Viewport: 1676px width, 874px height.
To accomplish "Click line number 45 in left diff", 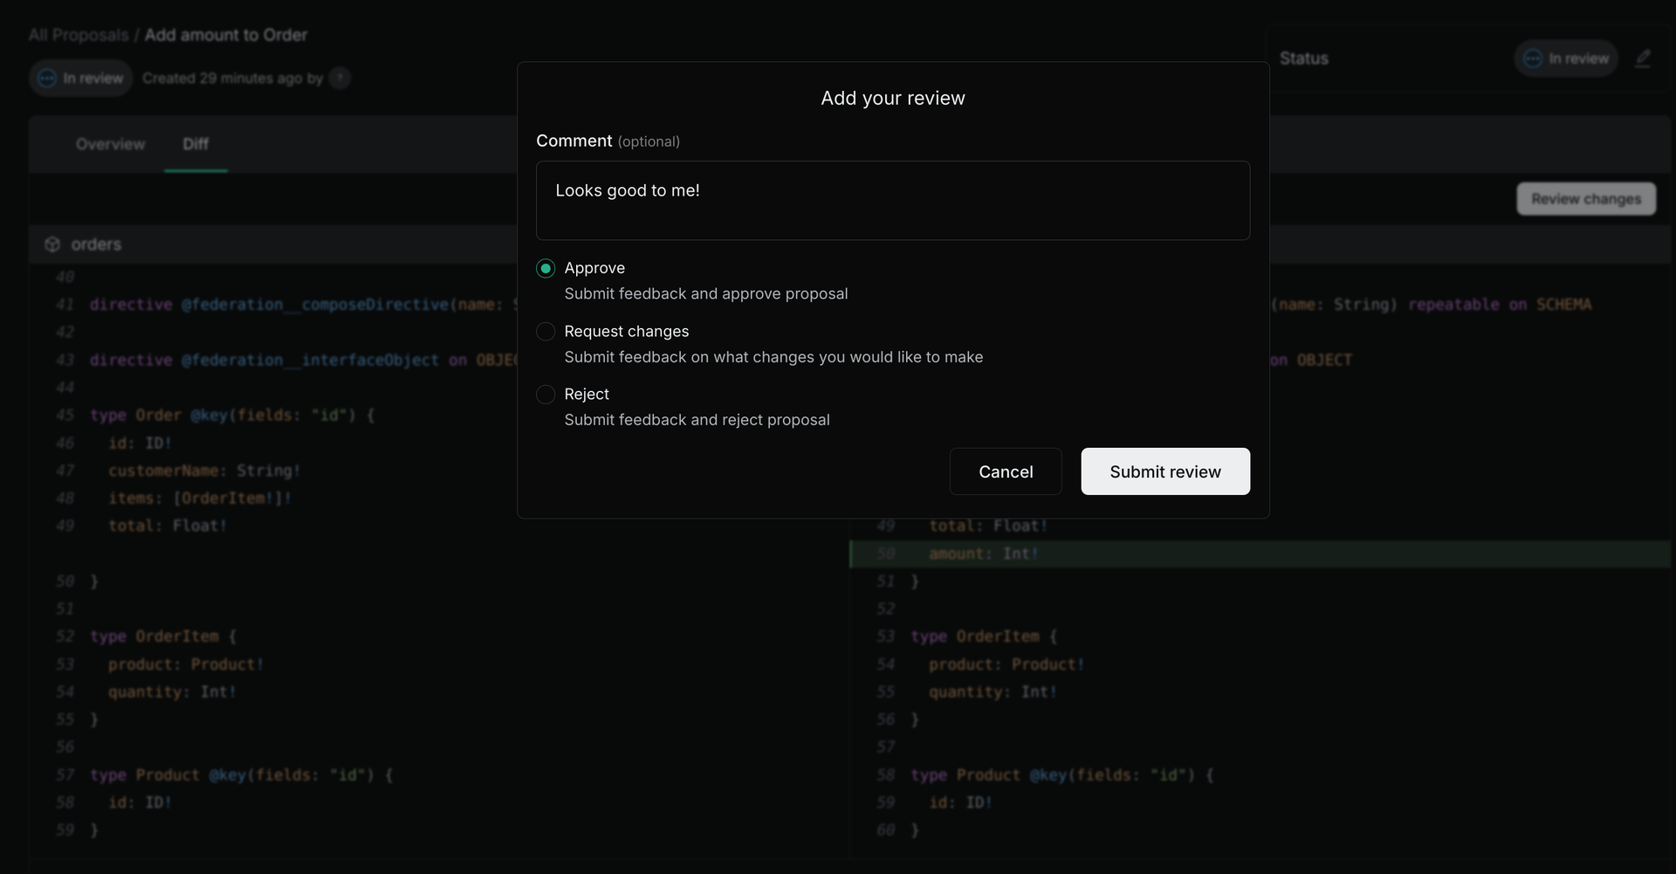I will 65,416.
